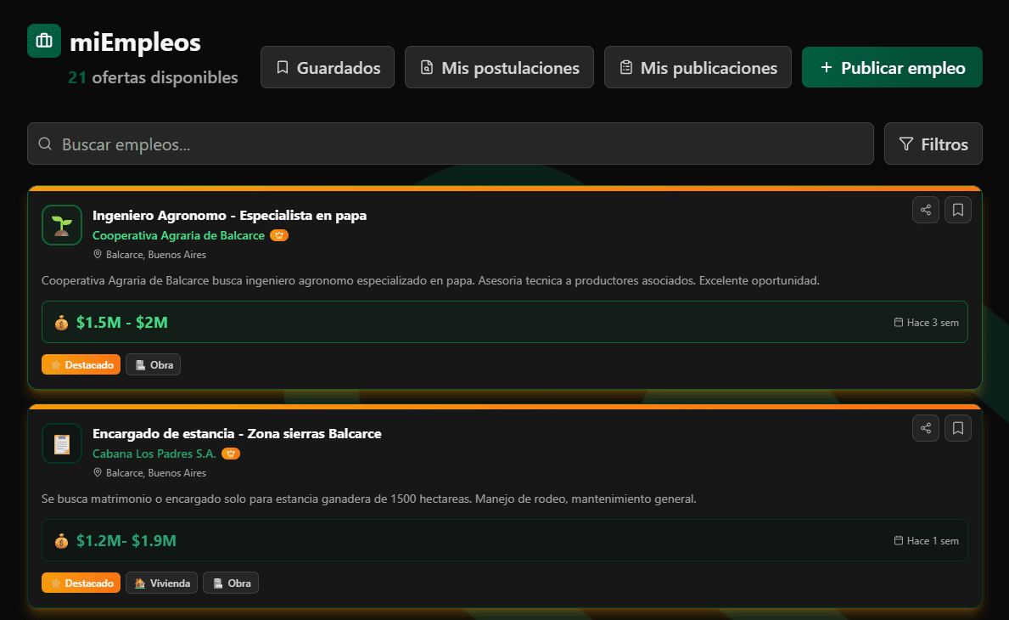
Task: Open the Cooperativa Agraria de Balcarce company page
Action: pos(180,234)
